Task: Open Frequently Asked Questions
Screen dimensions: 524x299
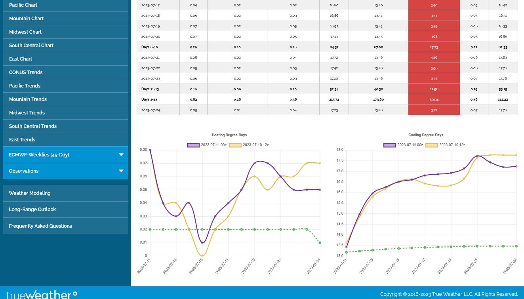Action: [x=40, y=226]
